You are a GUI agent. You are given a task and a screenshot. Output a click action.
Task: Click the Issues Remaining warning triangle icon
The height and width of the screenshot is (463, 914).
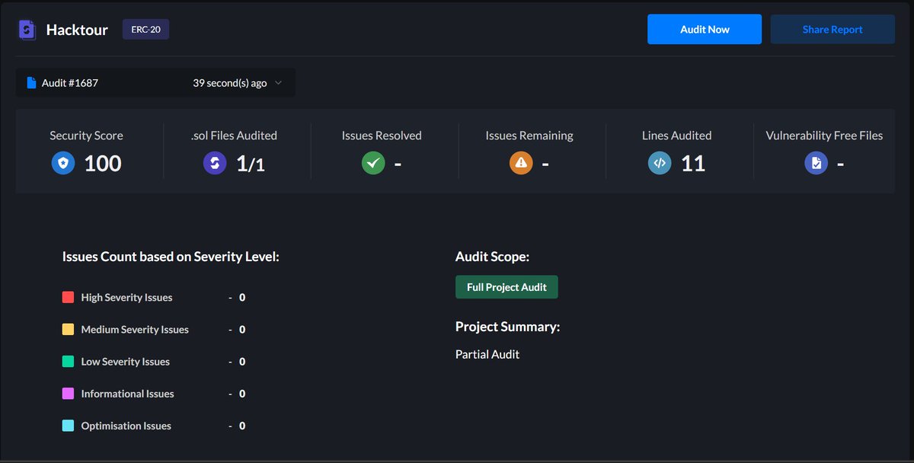(521, 163)
